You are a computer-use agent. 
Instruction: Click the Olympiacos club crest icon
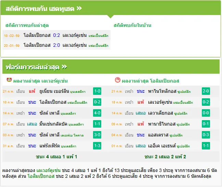[118, 80]
